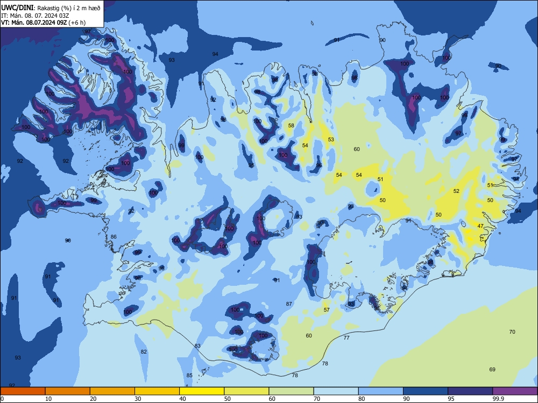Viewport: 538px width, 403px height.
Task: Click the humidity value 58 on the map
Action: (291, 125)
